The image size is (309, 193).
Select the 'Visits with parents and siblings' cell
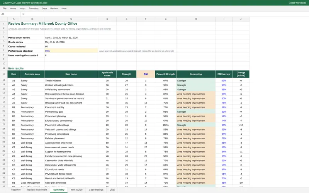71,129
